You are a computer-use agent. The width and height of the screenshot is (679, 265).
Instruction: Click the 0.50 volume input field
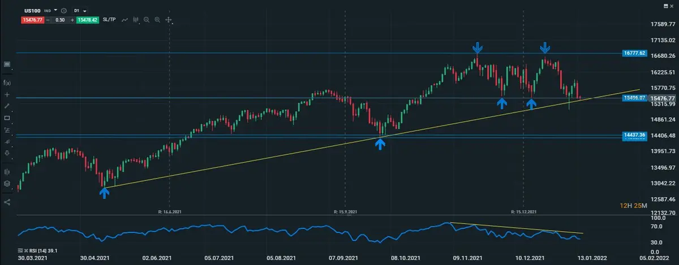coord(59,20)
